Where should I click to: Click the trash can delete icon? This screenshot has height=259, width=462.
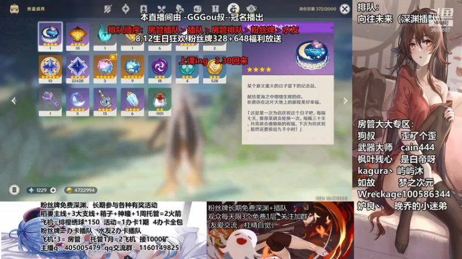(14, 190)
